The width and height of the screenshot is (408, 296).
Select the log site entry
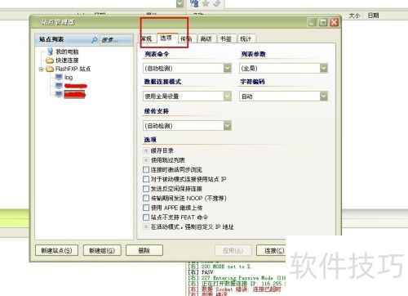click(x=69, y=78)
